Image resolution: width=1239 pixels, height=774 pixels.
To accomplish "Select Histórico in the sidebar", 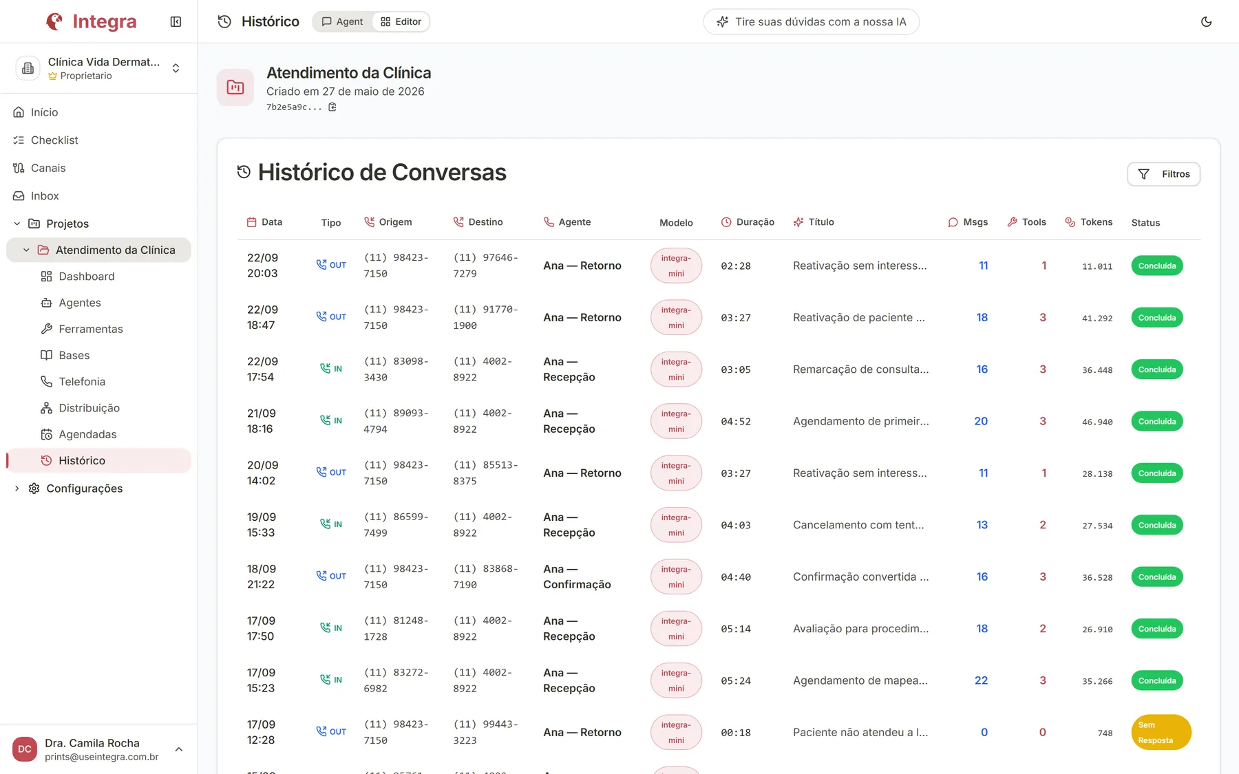I will pyautogui.click(x=98, y=460).
